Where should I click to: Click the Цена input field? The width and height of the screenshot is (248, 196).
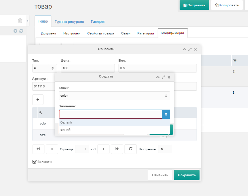tap(87, 68)
